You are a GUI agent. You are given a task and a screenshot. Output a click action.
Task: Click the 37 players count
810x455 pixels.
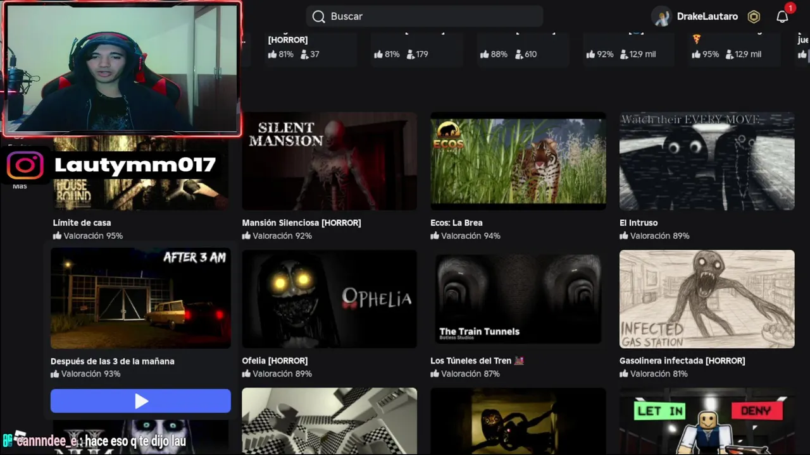(x=309, y=54)
